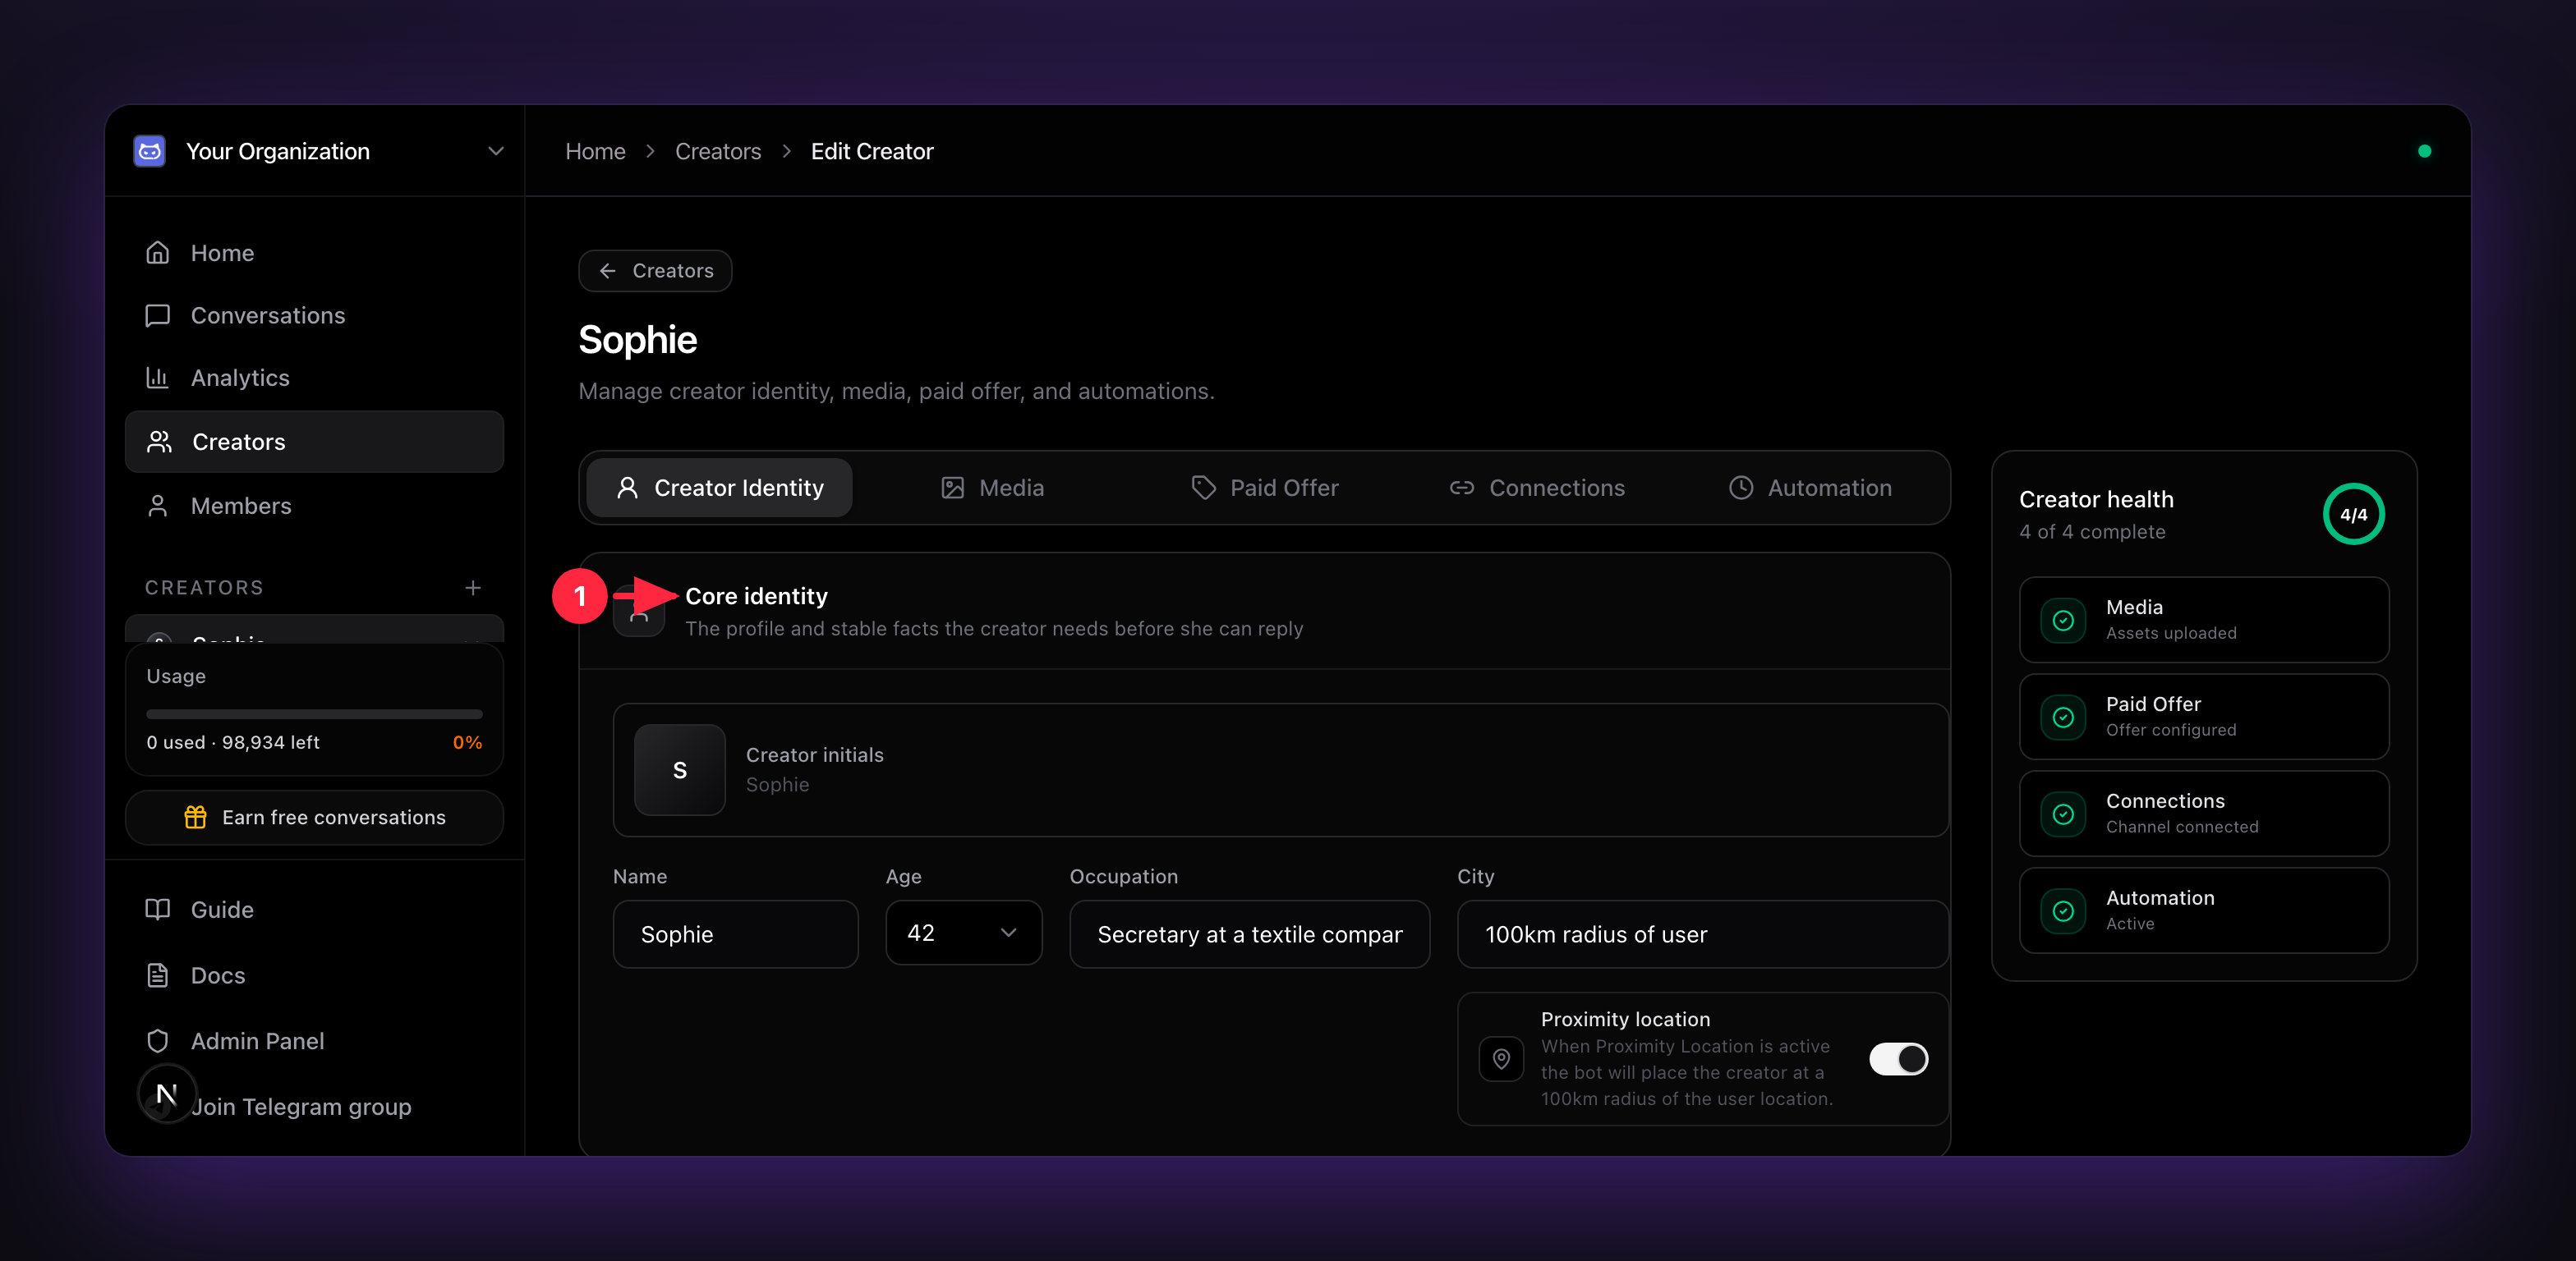Click the Automation clock icon
This screenshot has height=1261, width=2576.
click(x=1741, y=488)
